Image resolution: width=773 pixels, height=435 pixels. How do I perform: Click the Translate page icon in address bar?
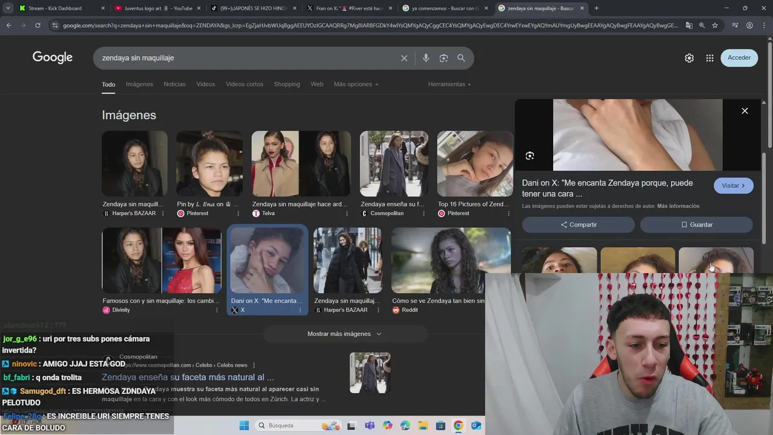689,25
